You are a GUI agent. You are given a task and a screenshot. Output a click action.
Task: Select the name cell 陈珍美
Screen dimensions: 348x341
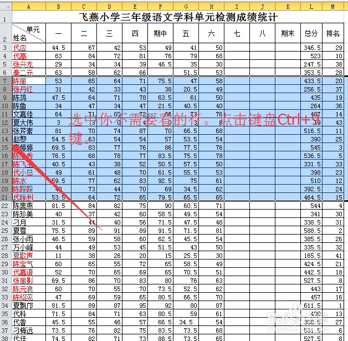pyautogui.click(x=29, y=214)
